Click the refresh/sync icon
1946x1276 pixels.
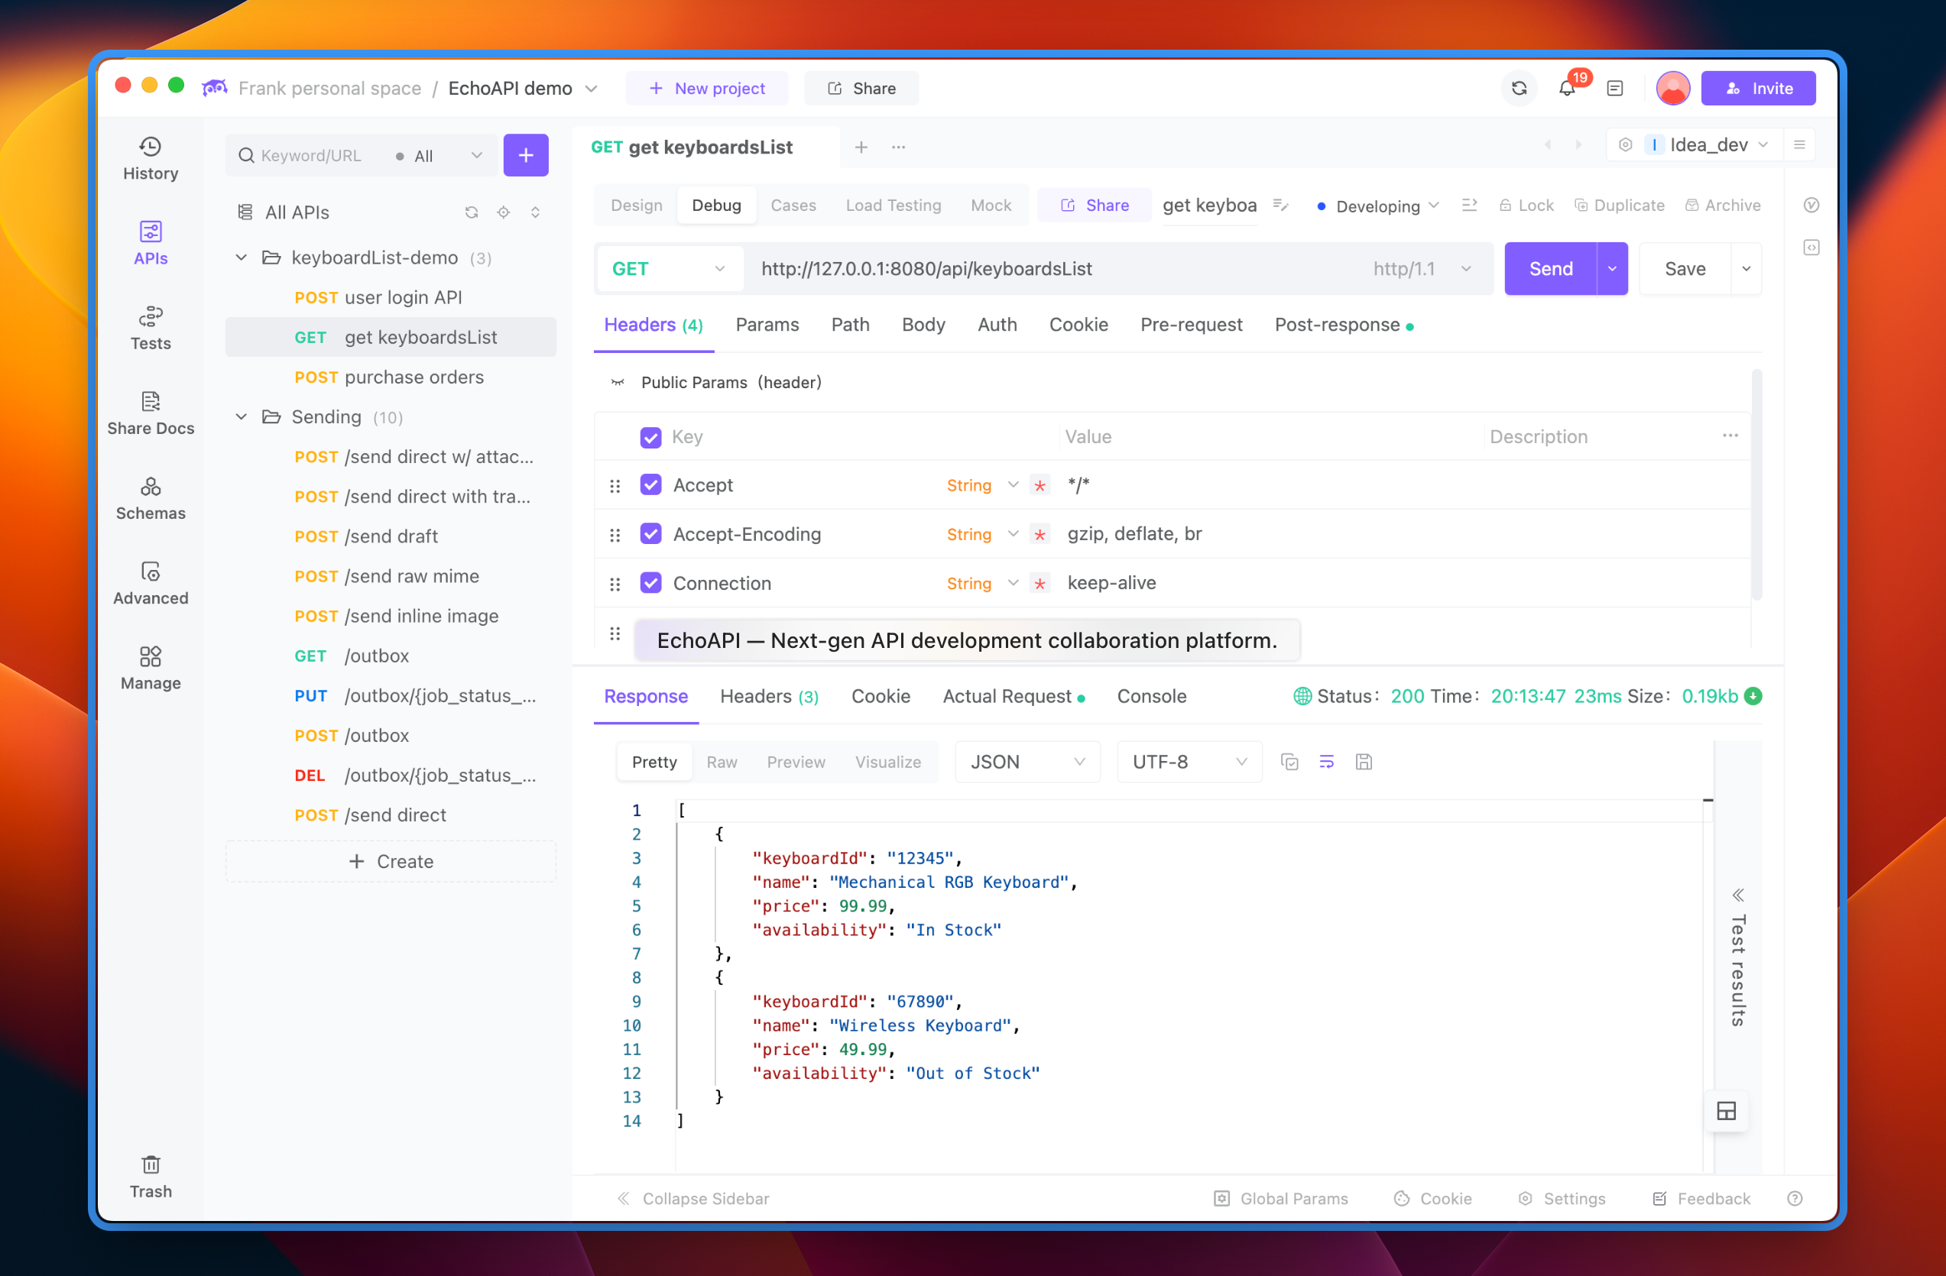(x=1517, y=89)
